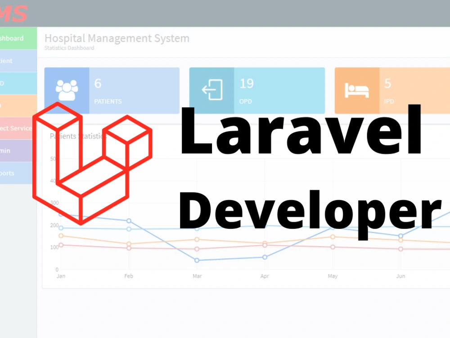The height and width of the screenshot is (338, 450).
Task: Click the Jun label on chart axis
Action: point(400,276)
